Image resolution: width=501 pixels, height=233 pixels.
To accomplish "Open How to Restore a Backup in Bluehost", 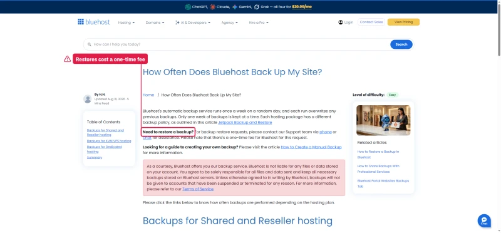I will click(x=378, y=154).
